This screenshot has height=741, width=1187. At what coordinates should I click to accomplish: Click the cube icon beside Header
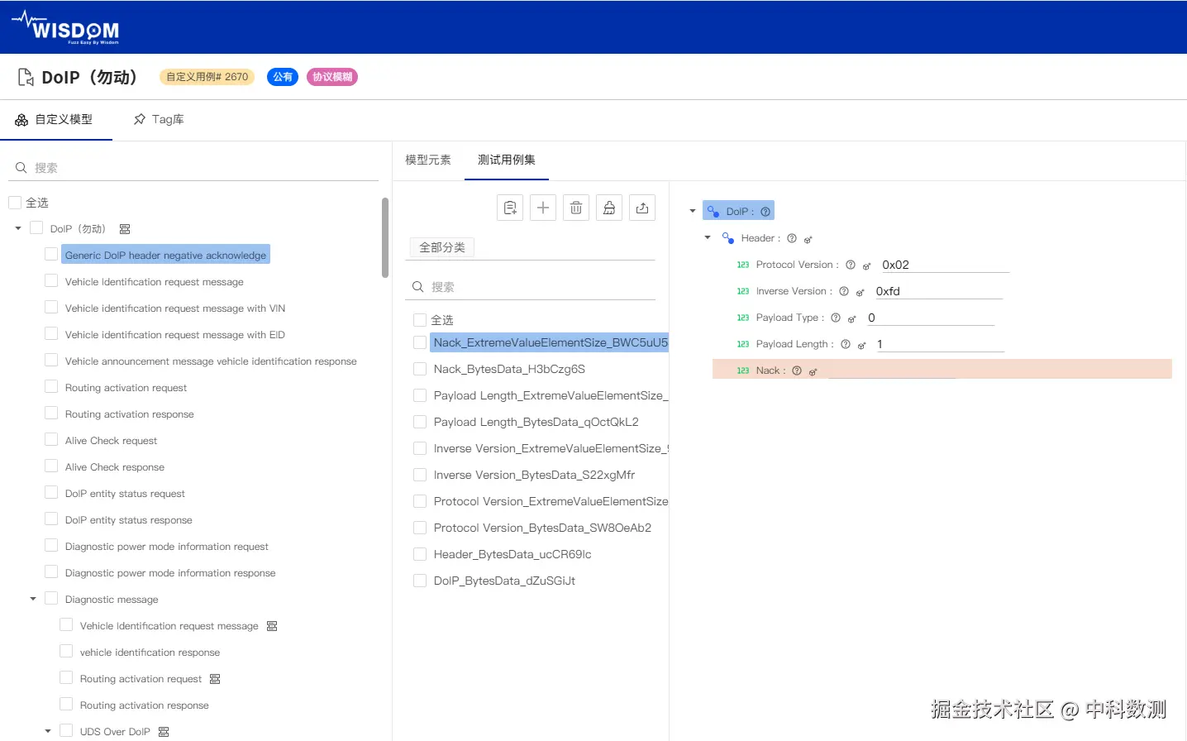coord(808,239)
